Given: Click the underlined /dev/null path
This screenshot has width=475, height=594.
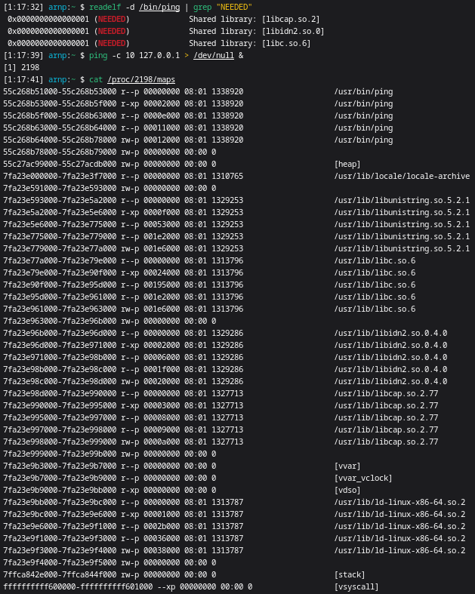Looking at the screenshot, I should 214,55.
